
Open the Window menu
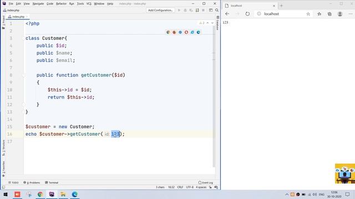(x=99, y=4)
